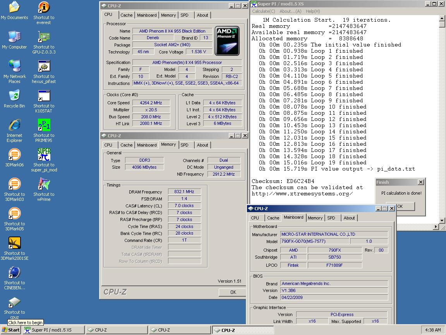Switch to Memory tab in the Motherboard CPU-Z window

point(315,218)
